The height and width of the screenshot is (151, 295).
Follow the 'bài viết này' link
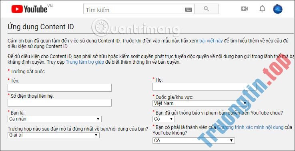(x=211, y=41)
